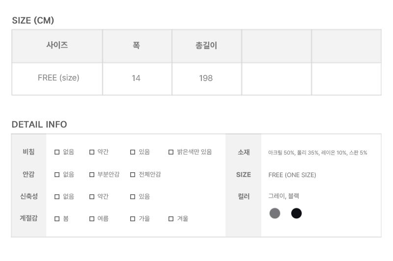Pick the black color swatch
393x261 pixels.
coord(296,213)
